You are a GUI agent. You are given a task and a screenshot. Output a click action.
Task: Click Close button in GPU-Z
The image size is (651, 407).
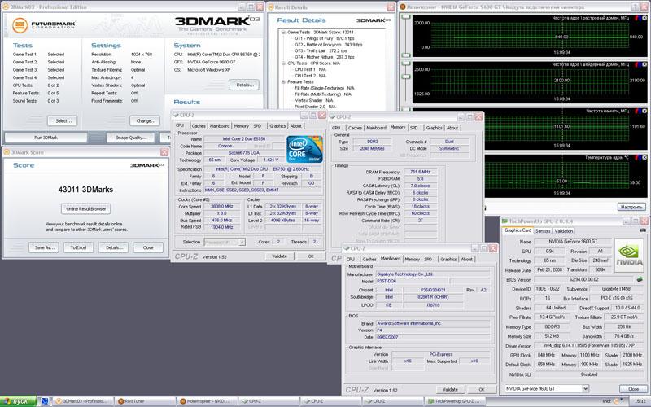click(x=633, y=389)
